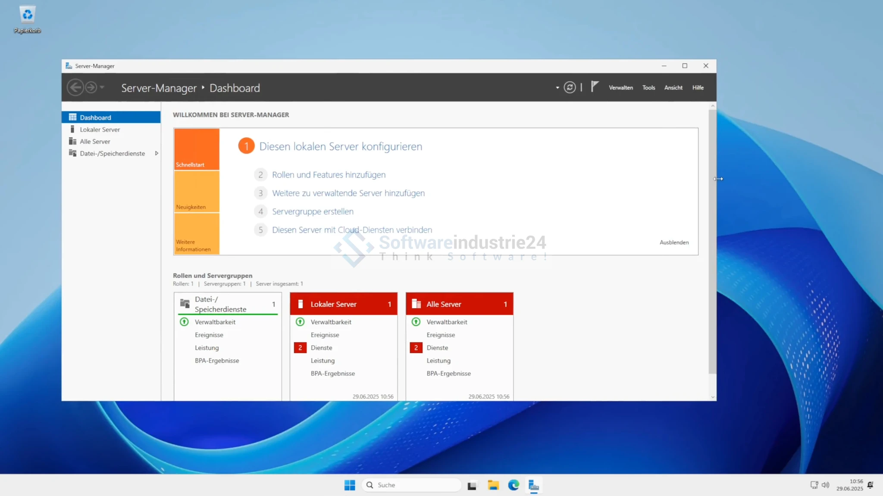Open Server-Manager from the taskbar
Viewport: 883px width, 496px height.
[534, 485]
